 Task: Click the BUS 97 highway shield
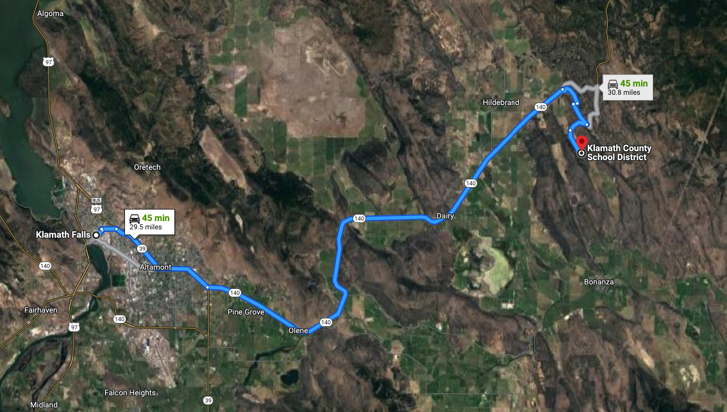[x=96, y=207]
